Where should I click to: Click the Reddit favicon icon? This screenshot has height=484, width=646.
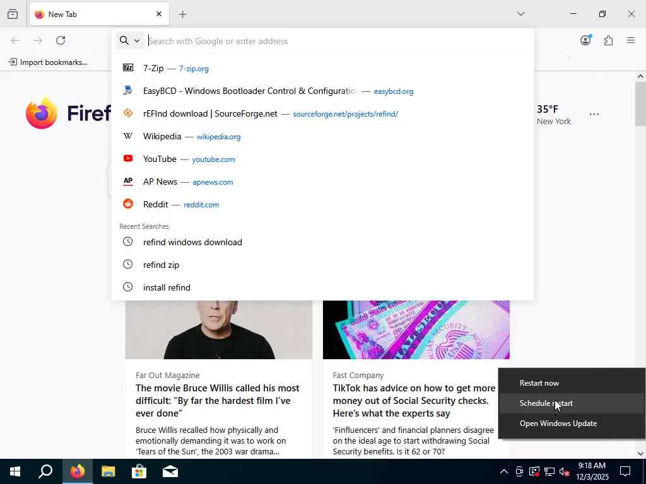pyautogui.click(x=128, y=204)
